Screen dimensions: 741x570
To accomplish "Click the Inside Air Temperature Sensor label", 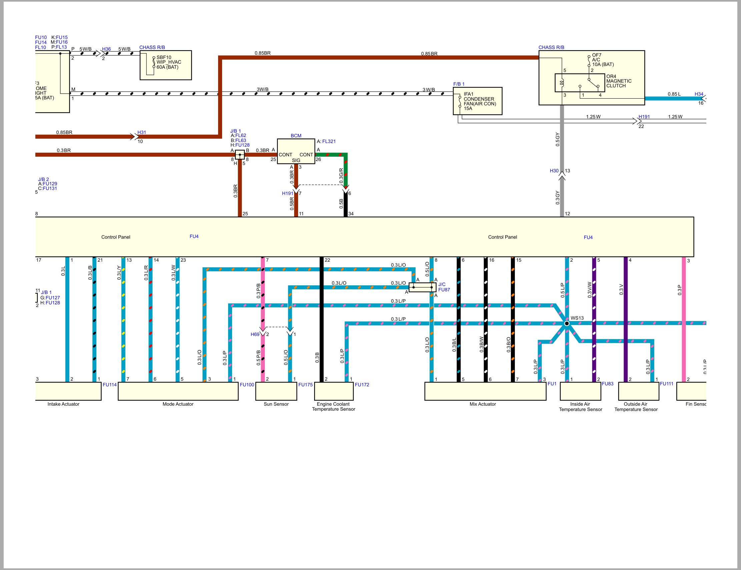I will (x=581, y=407).
